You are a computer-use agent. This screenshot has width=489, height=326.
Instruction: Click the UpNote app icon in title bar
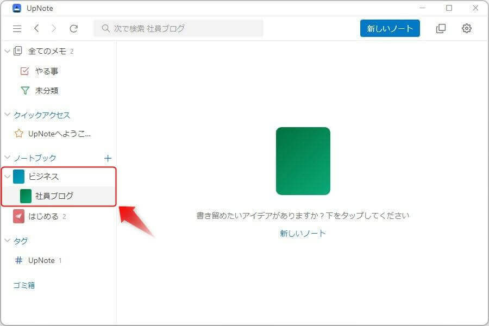(x=17, y=8)
